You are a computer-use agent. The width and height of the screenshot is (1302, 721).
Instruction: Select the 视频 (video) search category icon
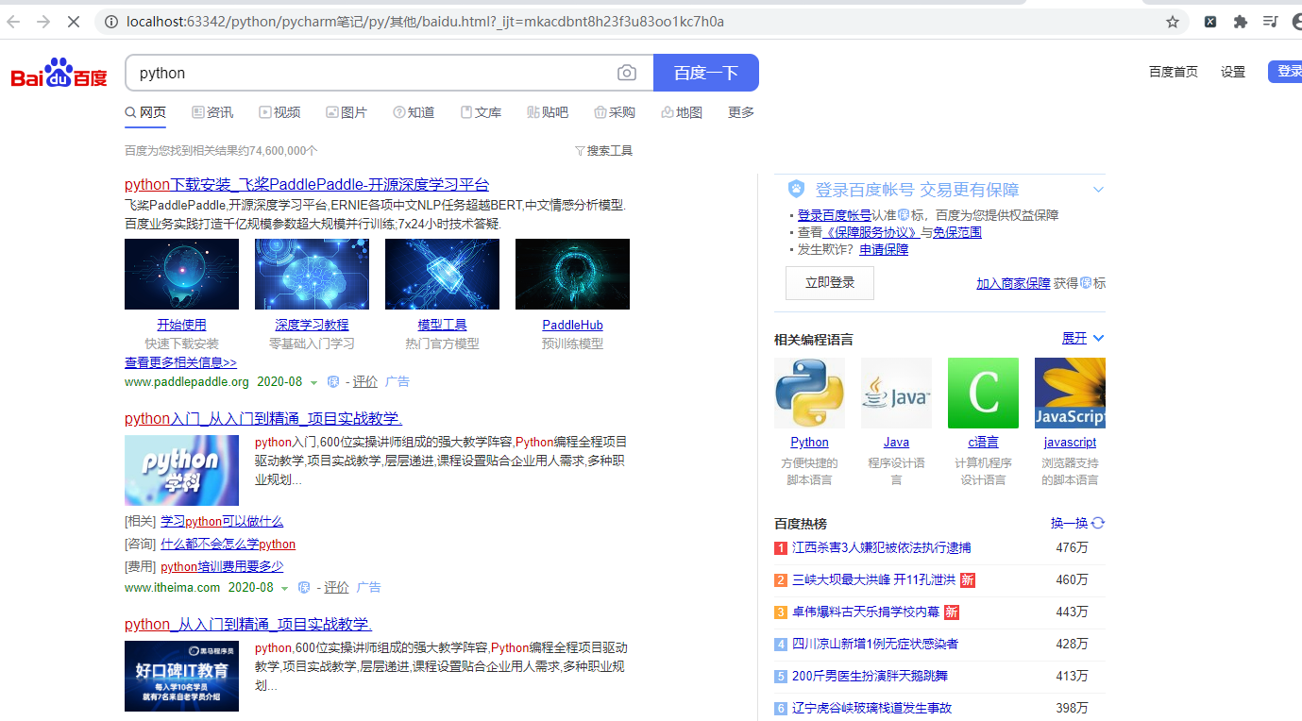coord(265,111)
